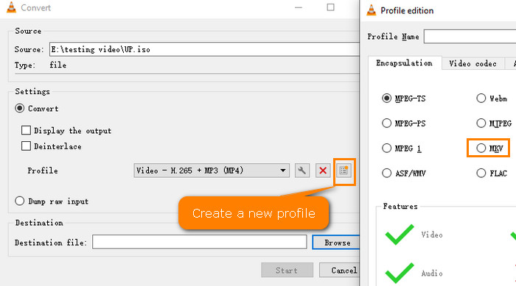Open the Profile dropdown list
Image resolution: width=516 pixels, height=286 pixels.
212,171
